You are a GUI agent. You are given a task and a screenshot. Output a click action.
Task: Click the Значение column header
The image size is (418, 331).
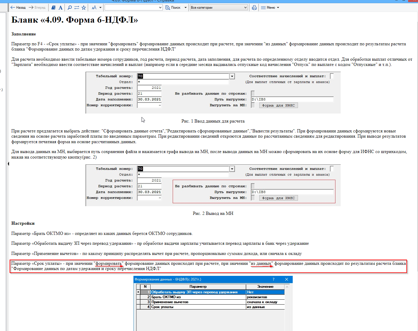pos(265,287)
